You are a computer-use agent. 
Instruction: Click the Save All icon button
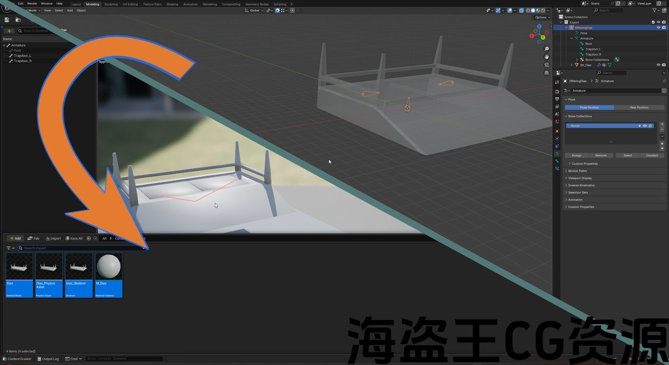click(74, 238)
